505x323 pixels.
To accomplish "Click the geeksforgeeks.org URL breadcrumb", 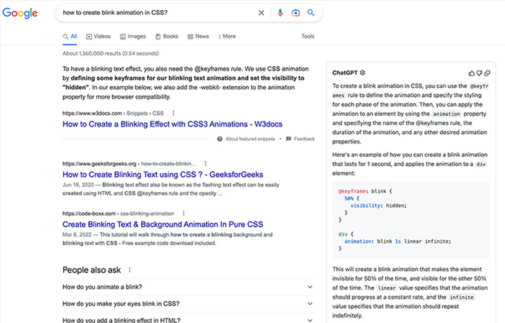I will click(x=129, y=164).
